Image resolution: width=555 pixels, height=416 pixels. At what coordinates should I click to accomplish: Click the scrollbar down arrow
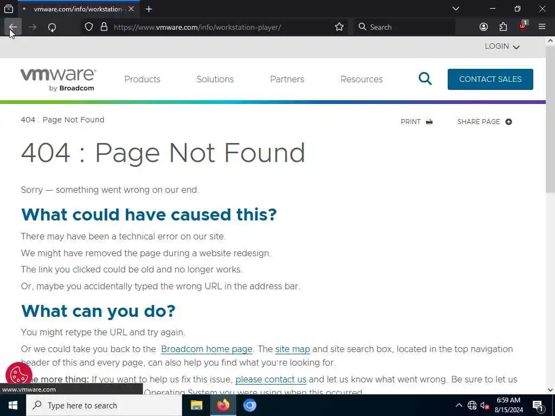pos(550,390)
